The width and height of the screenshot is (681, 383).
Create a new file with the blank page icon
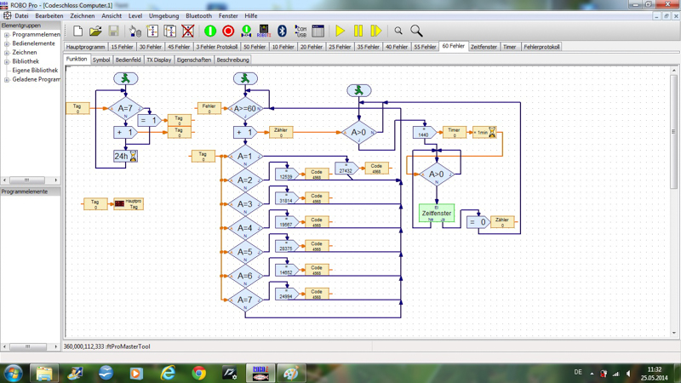coord(77,31)
